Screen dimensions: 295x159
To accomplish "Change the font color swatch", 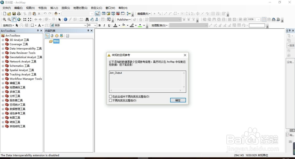I will (115, 25).
